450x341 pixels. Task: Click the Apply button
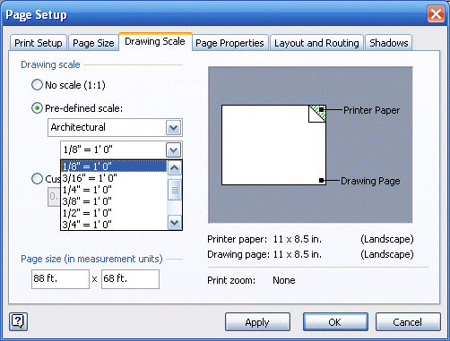(257, 322)
